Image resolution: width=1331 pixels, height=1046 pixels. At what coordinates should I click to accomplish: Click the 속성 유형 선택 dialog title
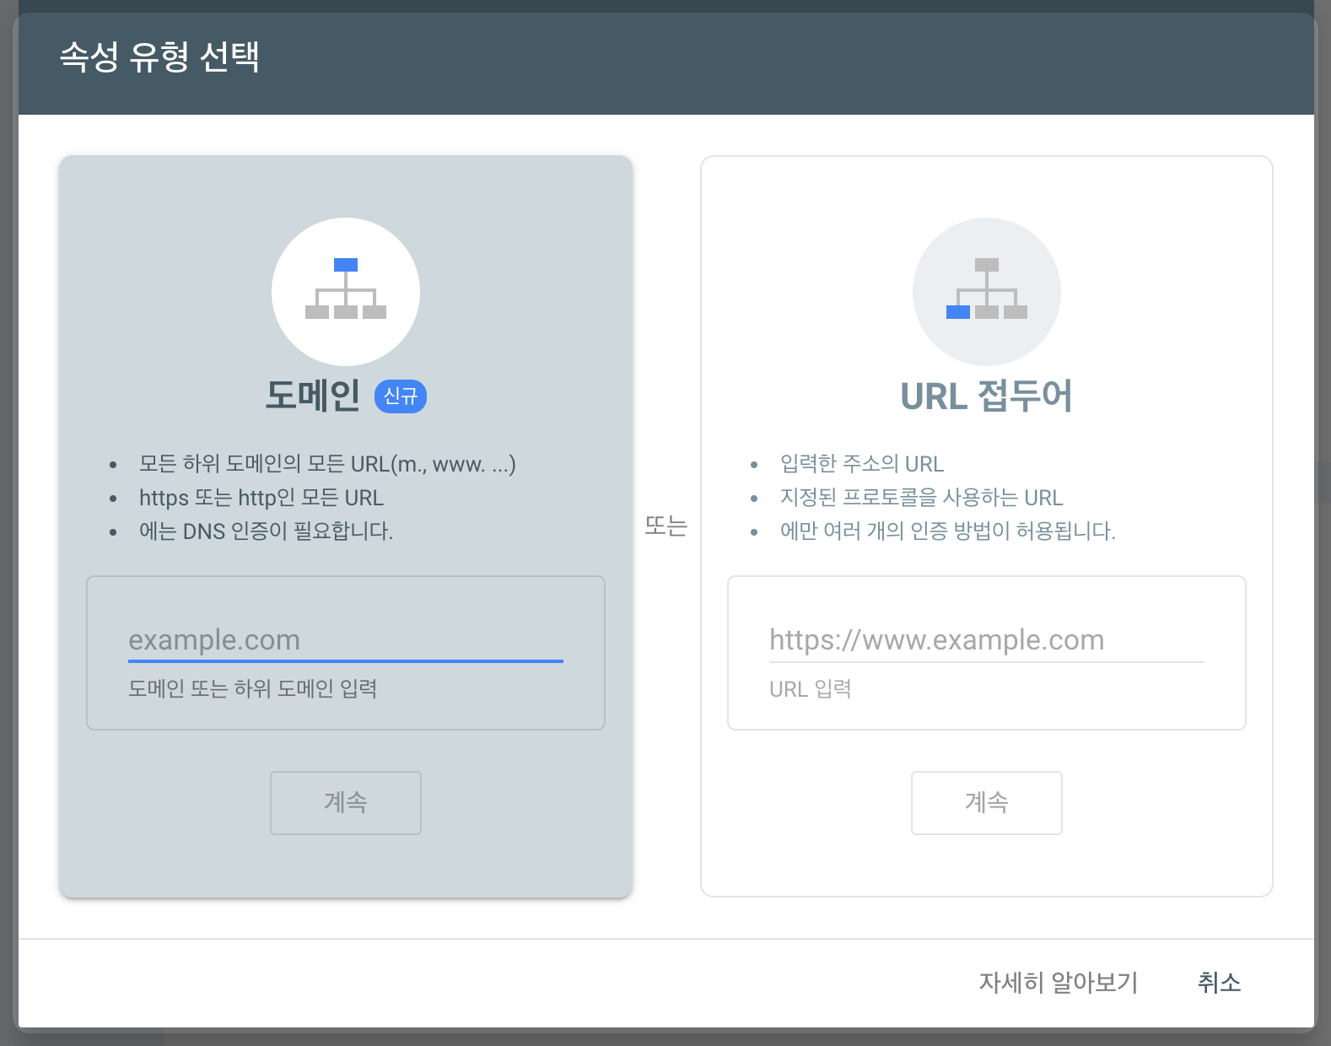[x=159, y=57]
